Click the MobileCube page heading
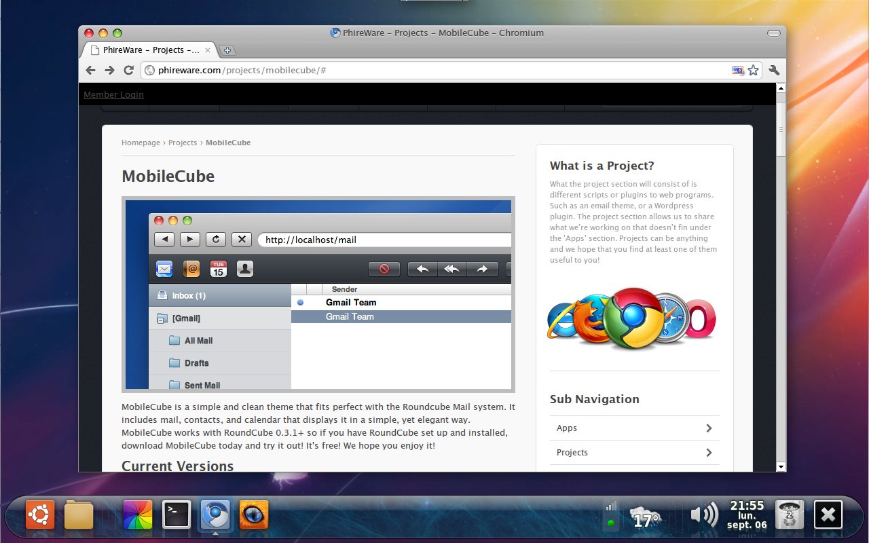Image resolution: width=869 pixels, height=543 pixels. click(168, 176)
